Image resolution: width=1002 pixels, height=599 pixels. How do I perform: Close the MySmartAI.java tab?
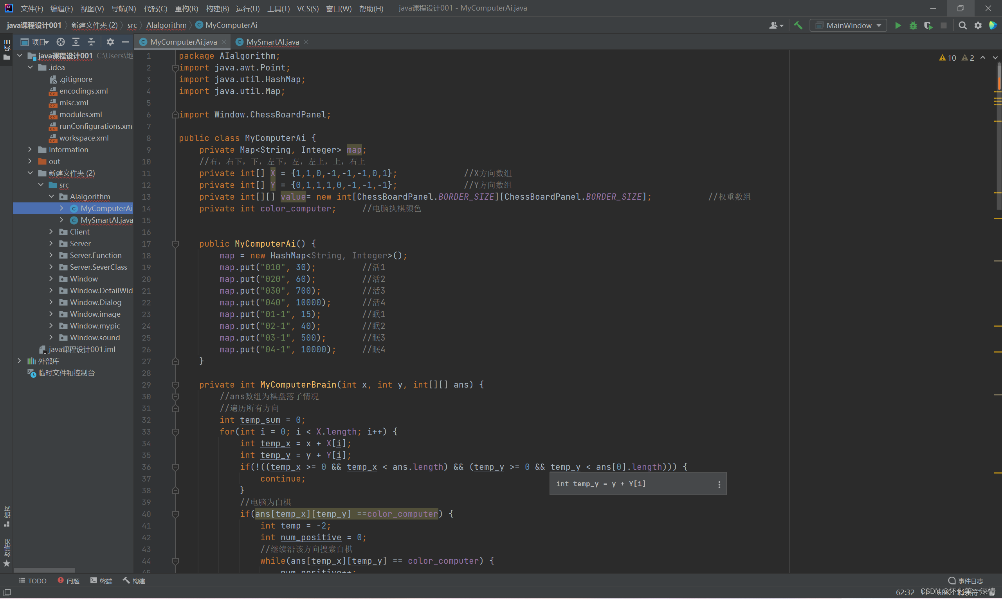point(306,42)
